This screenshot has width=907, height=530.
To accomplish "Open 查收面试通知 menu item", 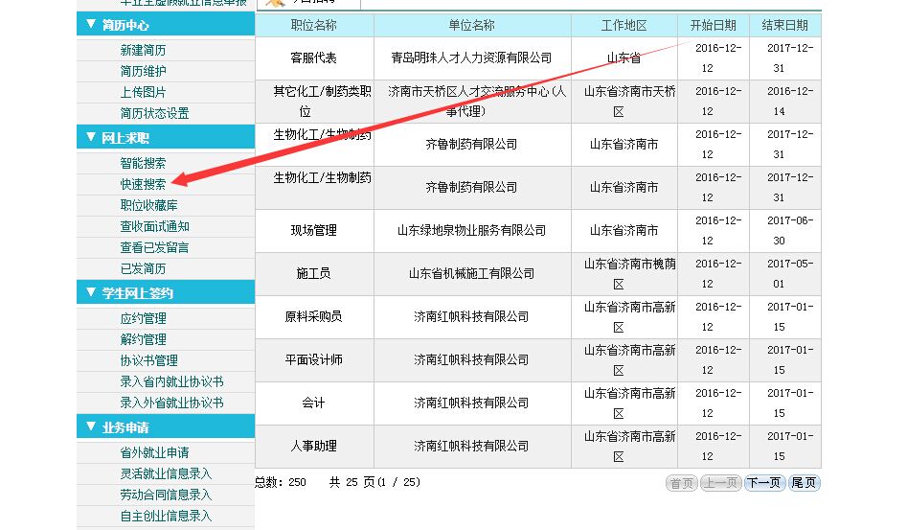I will 154,226.
